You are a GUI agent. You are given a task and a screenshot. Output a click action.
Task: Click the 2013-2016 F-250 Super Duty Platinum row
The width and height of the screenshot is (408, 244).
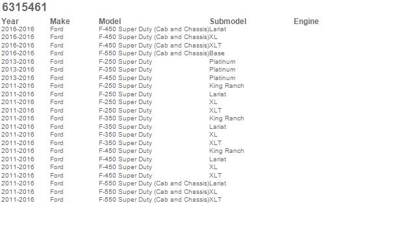(x=118, y=62)
